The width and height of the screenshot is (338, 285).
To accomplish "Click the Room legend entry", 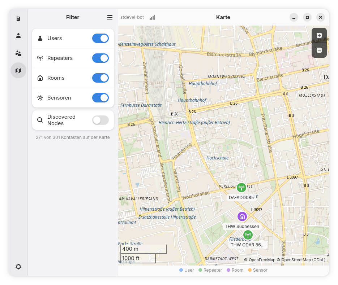I will click(x=235, y=270).
